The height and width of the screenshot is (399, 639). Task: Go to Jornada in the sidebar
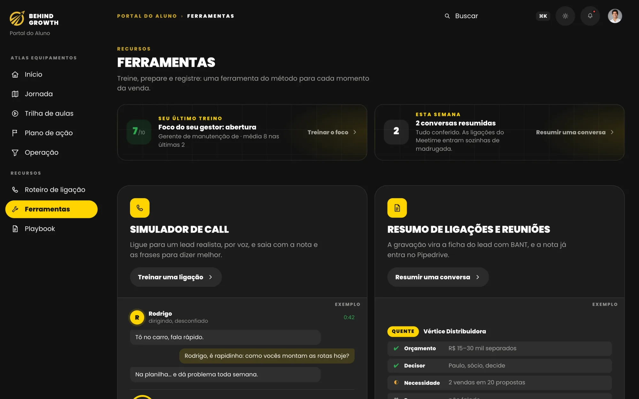click(x=51, y=94)
